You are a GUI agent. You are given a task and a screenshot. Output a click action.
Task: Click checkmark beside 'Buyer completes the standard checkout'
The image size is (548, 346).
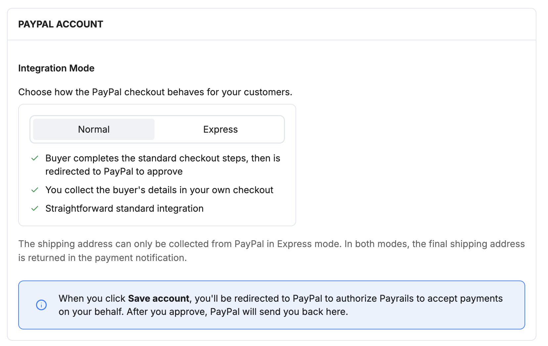[x=35, y=158]
